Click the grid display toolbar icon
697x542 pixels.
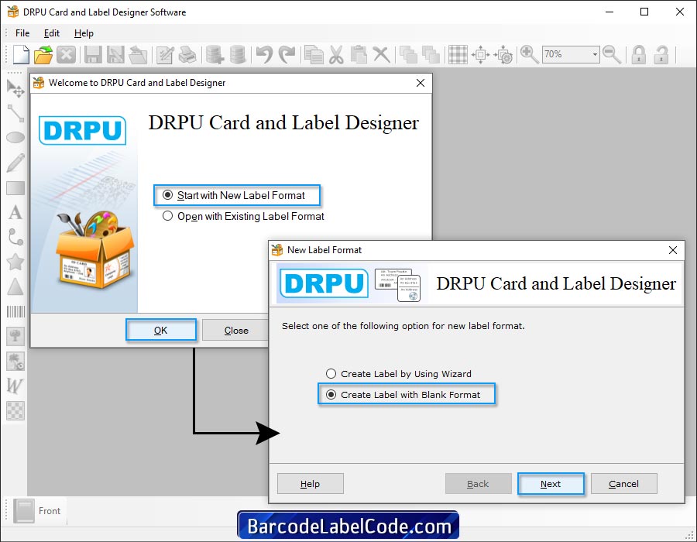(x=458, y=55)
